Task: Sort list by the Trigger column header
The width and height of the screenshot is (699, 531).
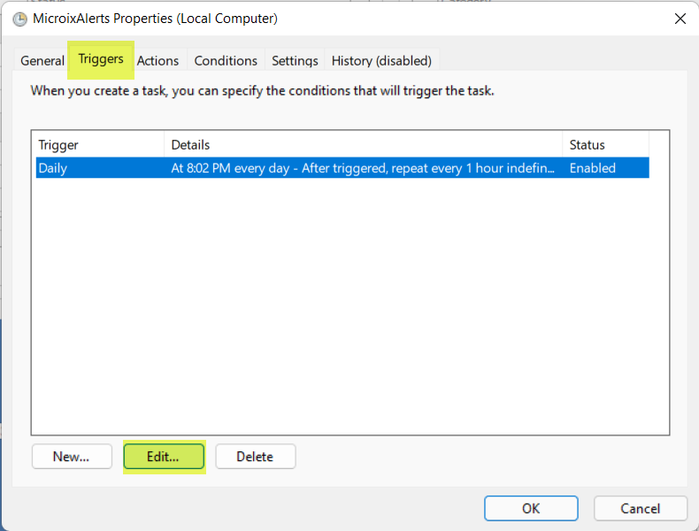Action: tap(97, 145)
